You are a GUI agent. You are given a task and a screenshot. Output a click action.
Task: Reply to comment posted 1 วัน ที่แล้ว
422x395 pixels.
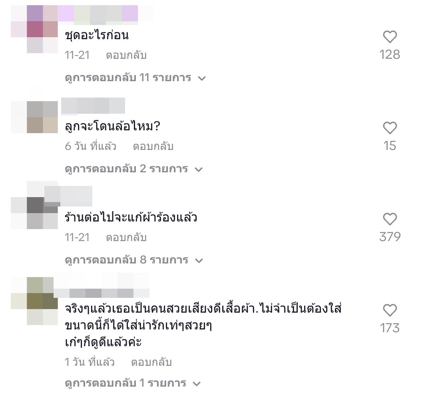(x=151, y=362)
